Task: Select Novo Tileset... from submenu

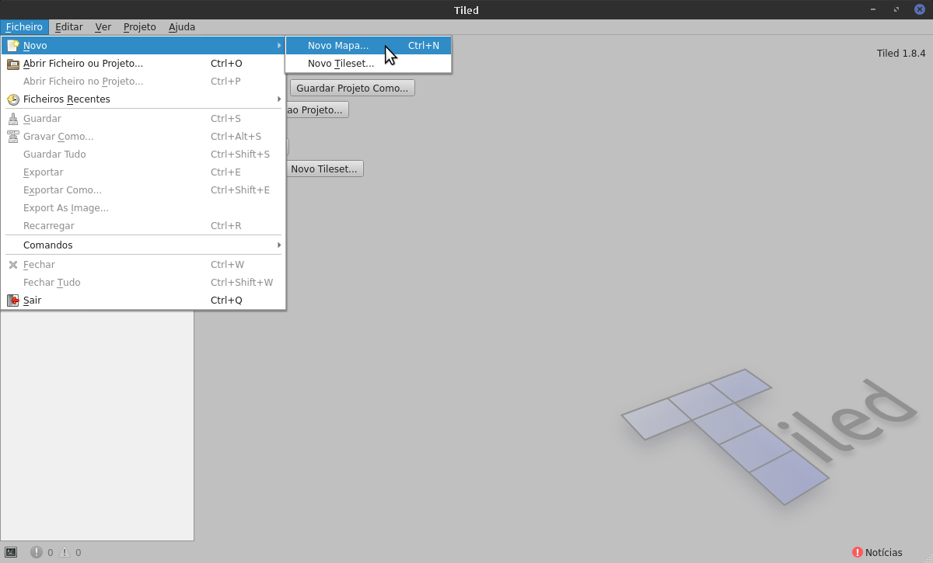Action: pyautogui.click(x=369, y=64)
